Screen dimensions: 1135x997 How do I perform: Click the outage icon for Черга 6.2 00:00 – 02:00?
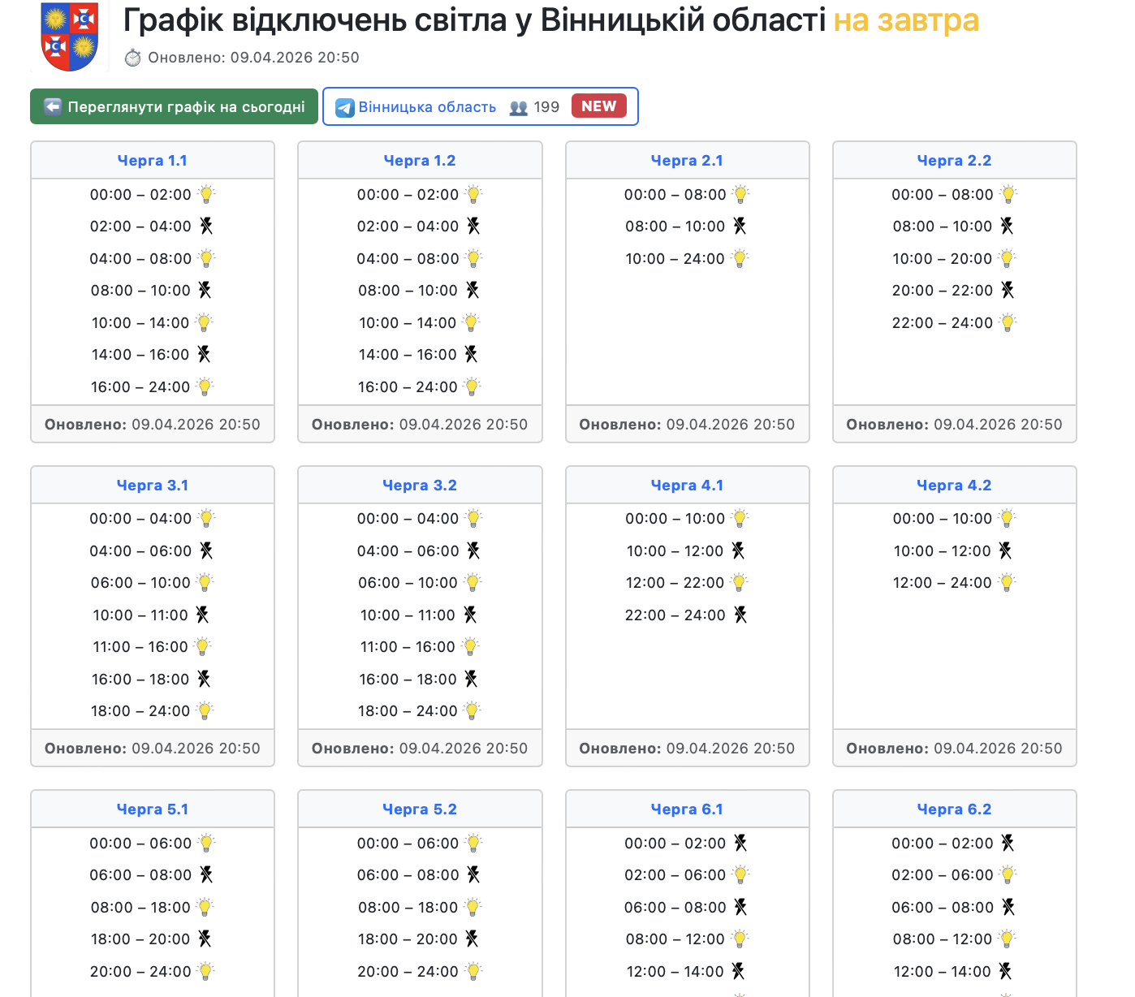1008,844
